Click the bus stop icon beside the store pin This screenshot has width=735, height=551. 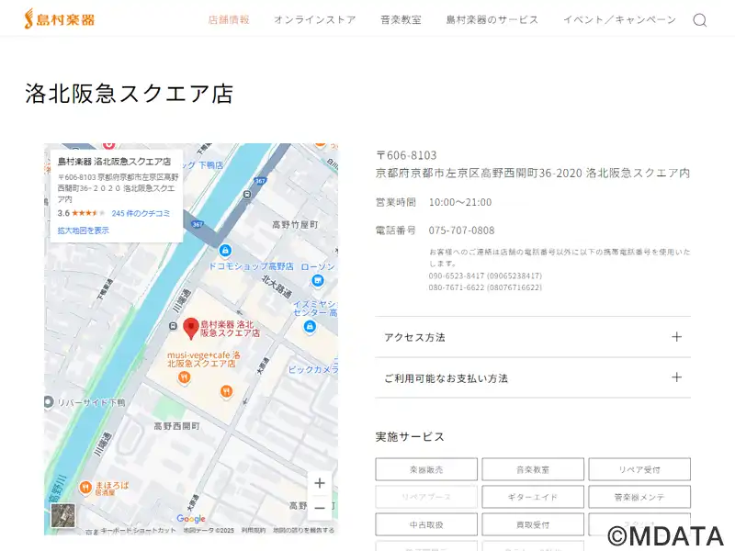(173, 326)
